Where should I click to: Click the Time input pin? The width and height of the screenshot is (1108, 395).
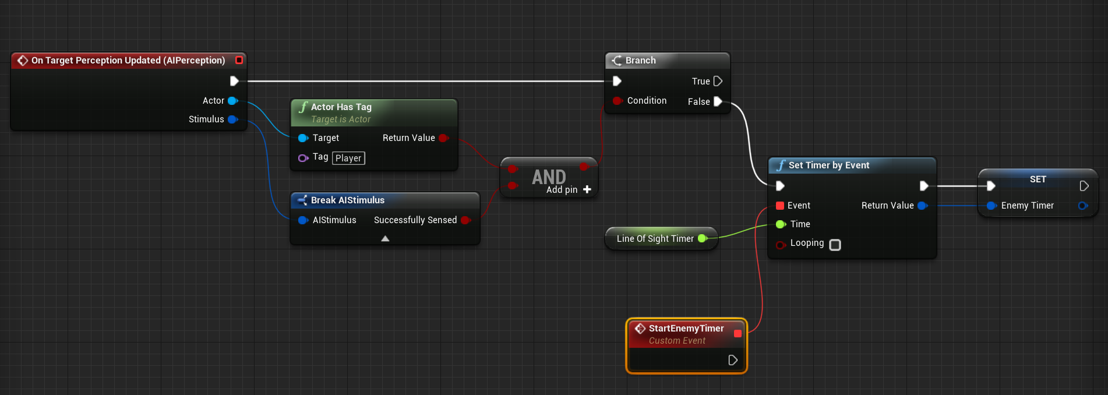point(781,224)
